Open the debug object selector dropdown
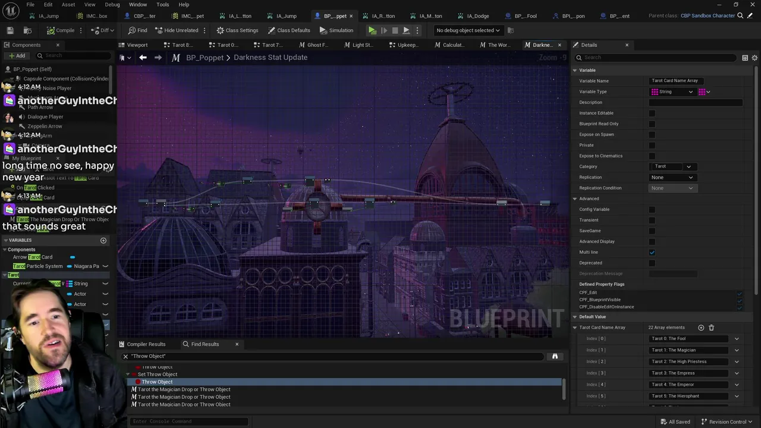 (x=468, y=30)
